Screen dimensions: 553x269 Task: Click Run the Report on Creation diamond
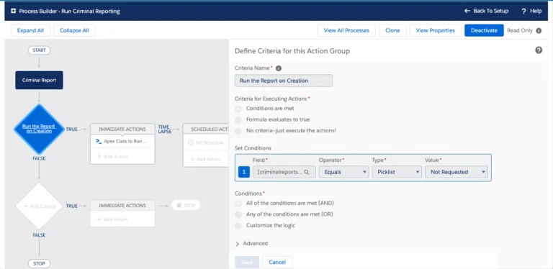tap(39, 129)
